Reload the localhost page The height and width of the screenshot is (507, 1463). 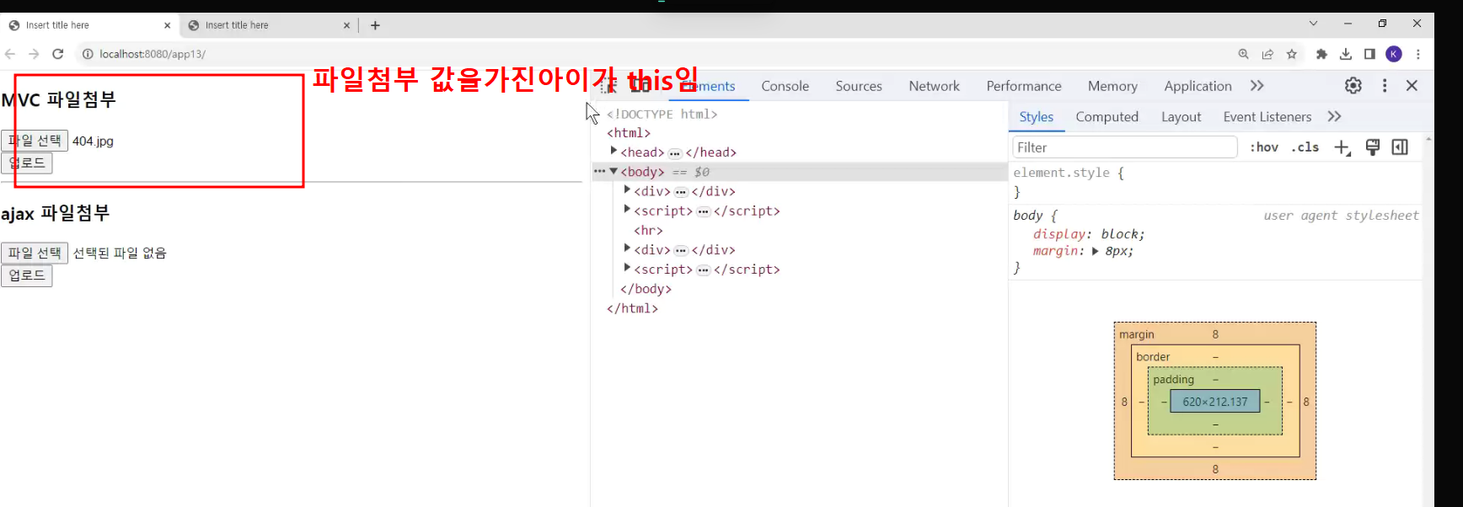57,54
